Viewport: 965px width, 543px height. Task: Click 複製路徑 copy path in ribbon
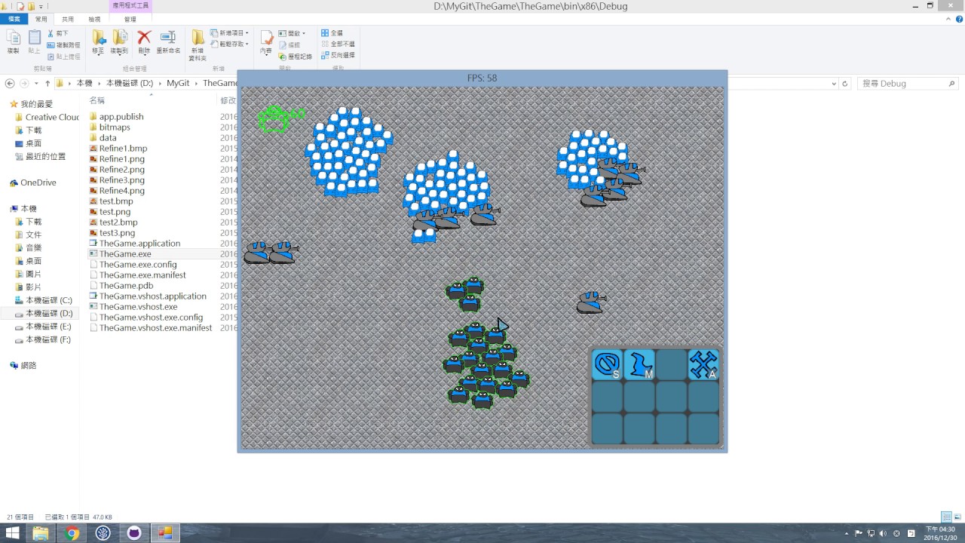(63, 44)
